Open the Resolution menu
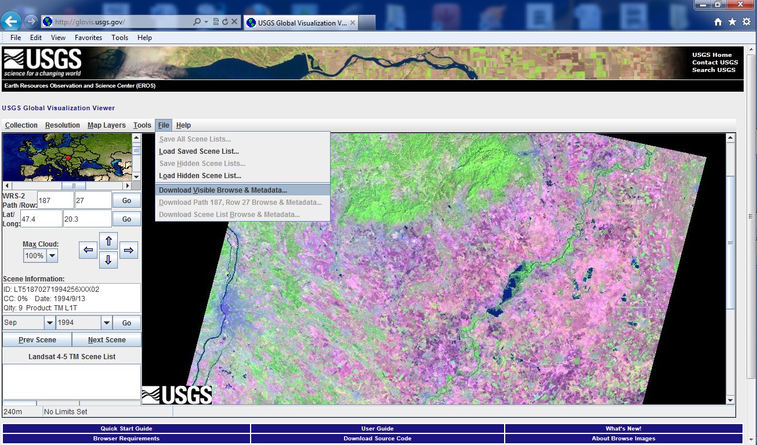The height and width of the screenshot is (445, 757). pyautogui.click(x=63, y=125)
